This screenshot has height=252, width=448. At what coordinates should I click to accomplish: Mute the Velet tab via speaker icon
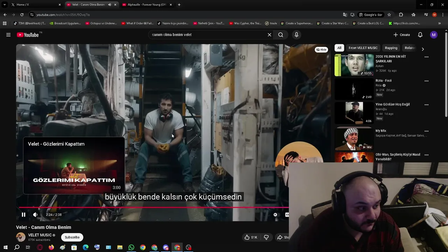coord(109,5)
